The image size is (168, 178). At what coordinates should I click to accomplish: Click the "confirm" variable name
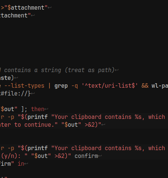click(86, 156)
